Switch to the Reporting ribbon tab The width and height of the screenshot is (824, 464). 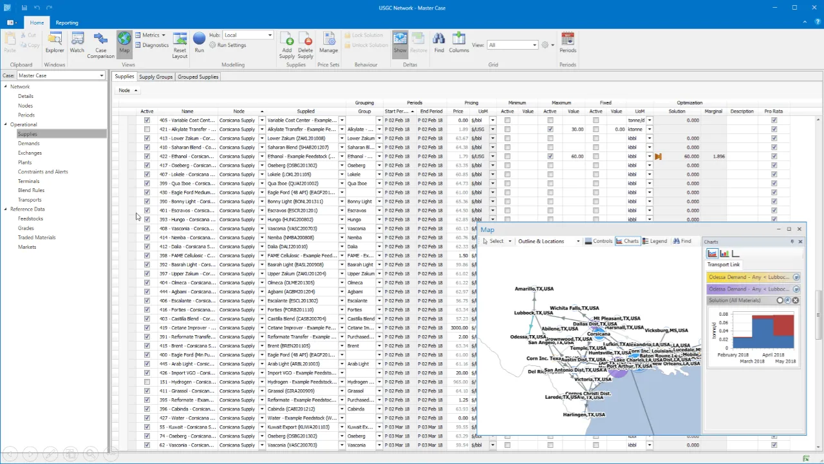(x=66, y=23)
